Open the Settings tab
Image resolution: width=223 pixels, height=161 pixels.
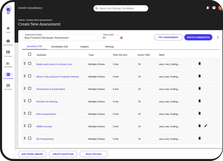click(109, 47)
